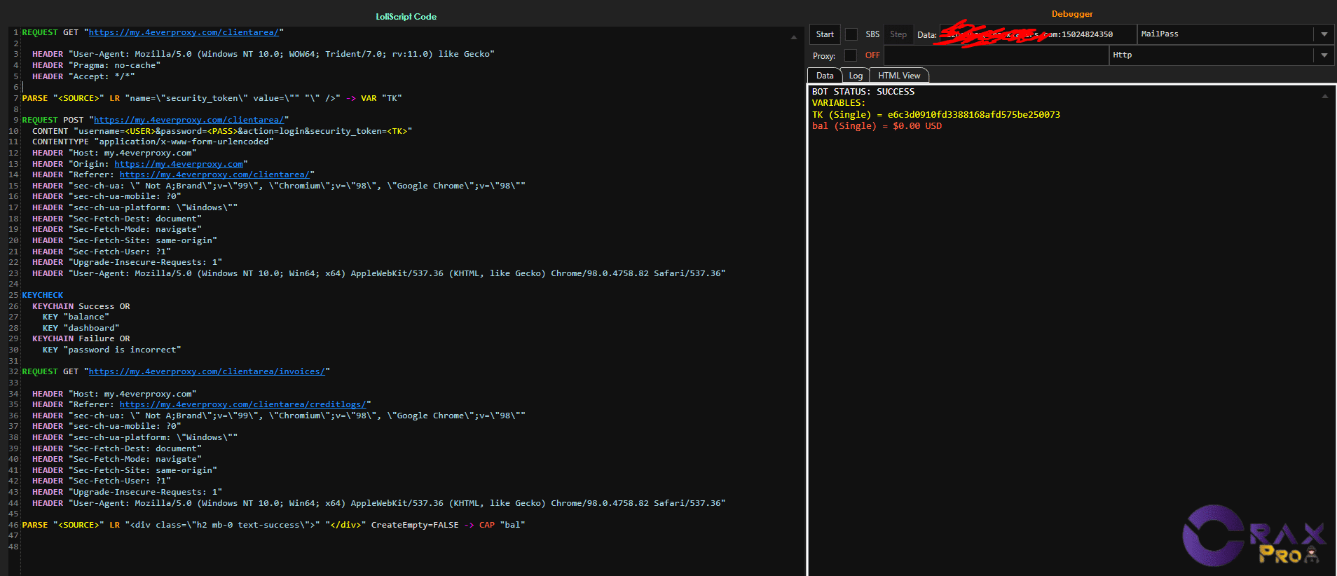Click the red OFF proxy status label

click(x=872, y=55)
